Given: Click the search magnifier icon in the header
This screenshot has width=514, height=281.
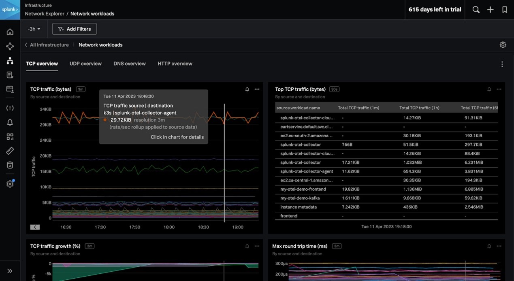Looking at the screenshot, I should pyautogui.click(x=476, y=10).
